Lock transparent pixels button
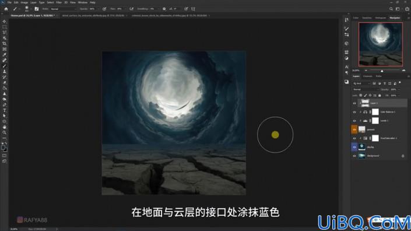This screenshot has width=411, height=231. 361,96
